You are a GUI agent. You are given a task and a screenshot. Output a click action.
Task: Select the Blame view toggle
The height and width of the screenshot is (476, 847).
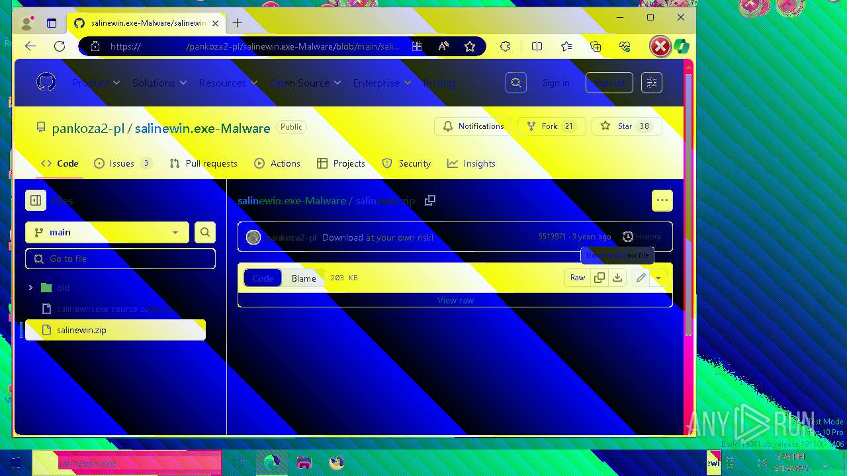coord(304,278)
